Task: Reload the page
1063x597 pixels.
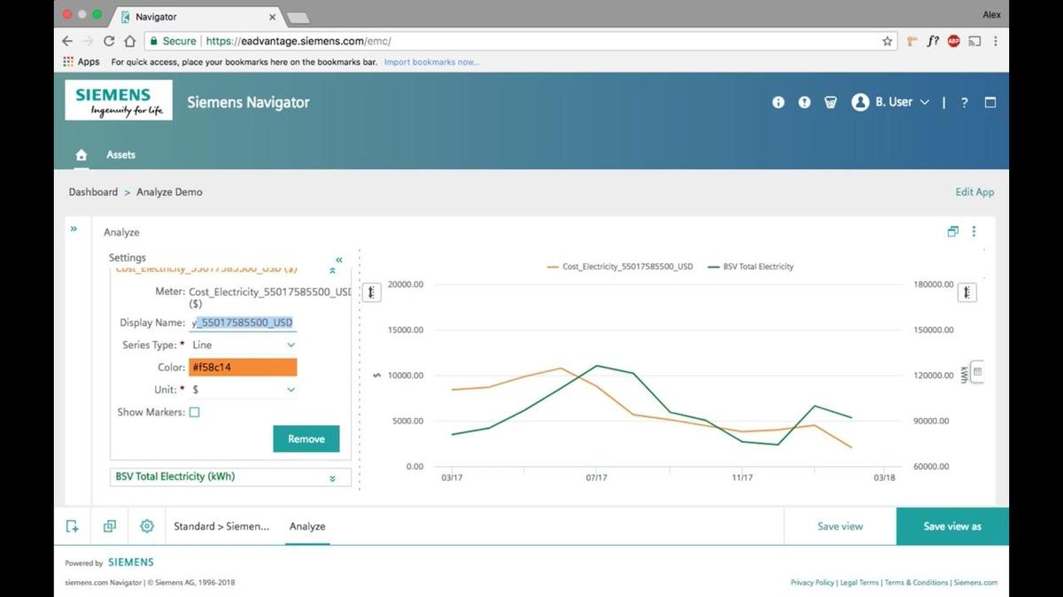Action: pos(109,41)
